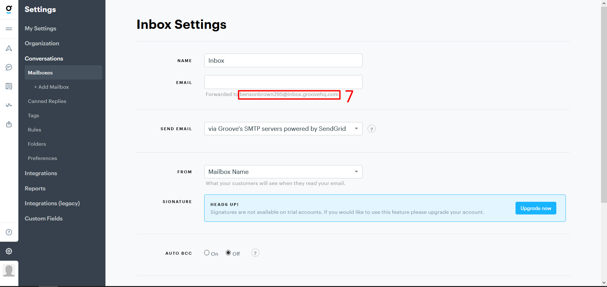
Task: Click the settings gear icon
Action: pyautogui.click(x=9, y=251)
